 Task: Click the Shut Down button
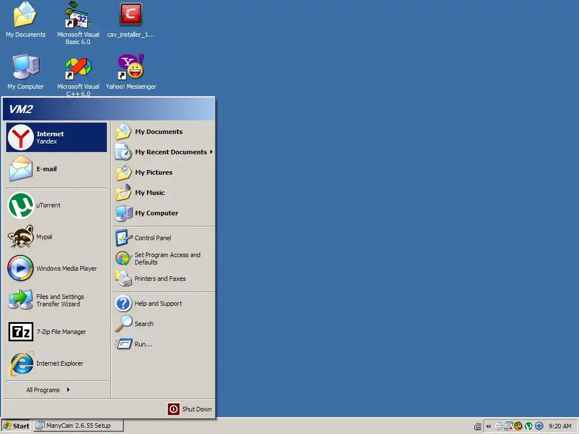pyautogui.click(x=190, y=409)
